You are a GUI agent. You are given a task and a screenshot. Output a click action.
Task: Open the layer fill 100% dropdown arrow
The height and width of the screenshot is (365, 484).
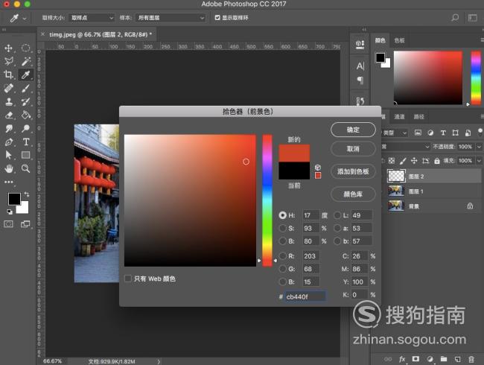pos(479,161)
